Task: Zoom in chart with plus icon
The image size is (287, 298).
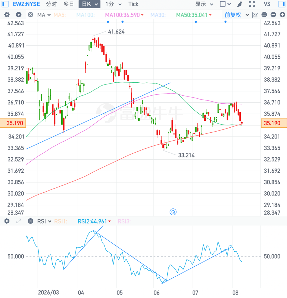Action: [x=282, y=15]
